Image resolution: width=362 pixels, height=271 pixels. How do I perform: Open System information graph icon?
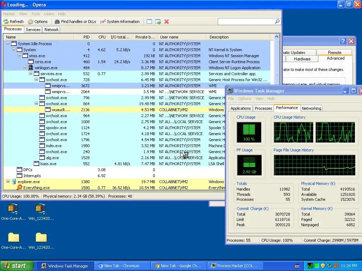pyautogui.click(x=103, y=22)
